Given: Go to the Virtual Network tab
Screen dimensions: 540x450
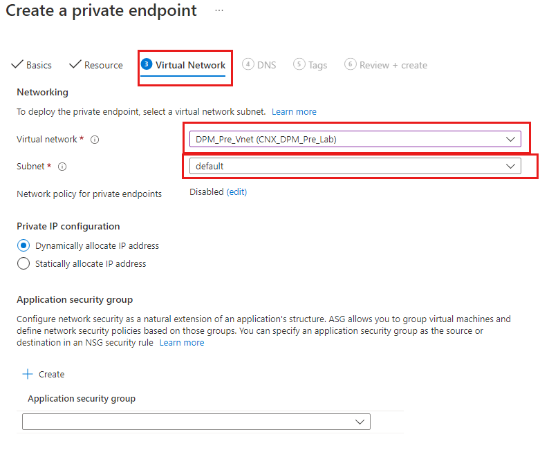Looking at the screenshot, I should tap(190, 65).
